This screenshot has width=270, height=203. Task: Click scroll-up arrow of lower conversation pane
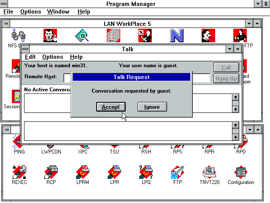(235, 125)
